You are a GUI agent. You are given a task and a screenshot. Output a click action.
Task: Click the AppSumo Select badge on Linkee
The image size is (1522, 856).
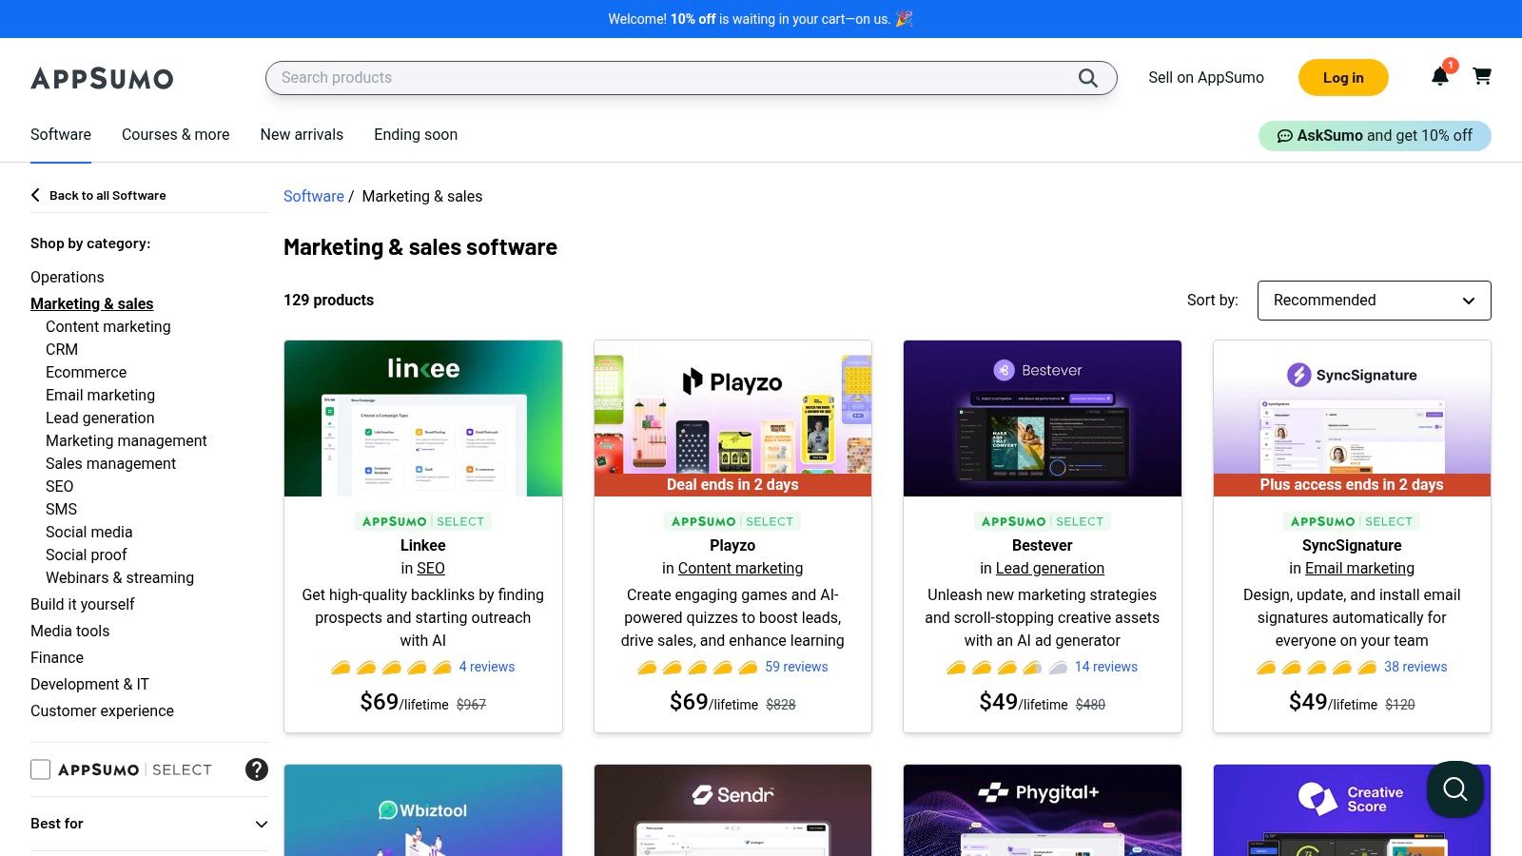coord(423,521)
